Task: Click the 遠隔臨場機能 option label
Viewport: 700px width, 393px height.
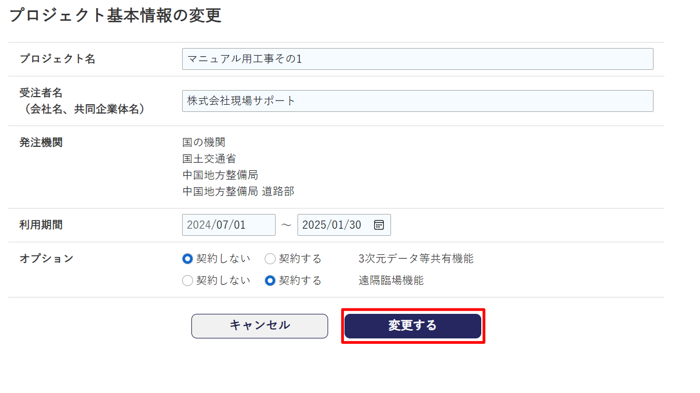Action: pos(391,281)
